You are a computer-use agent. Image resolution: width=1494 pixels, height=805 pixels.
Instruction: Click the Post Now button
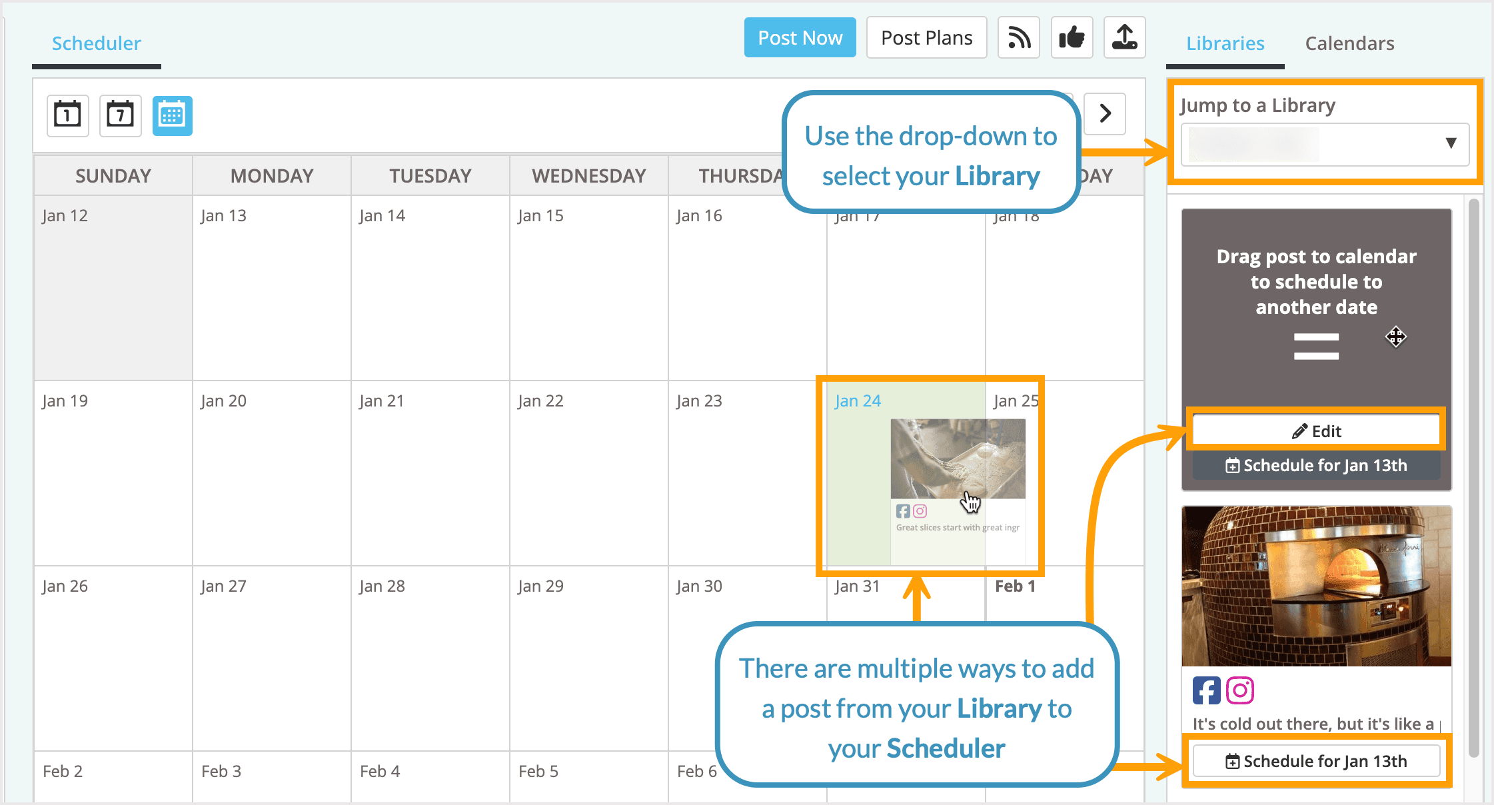point(800,37)
